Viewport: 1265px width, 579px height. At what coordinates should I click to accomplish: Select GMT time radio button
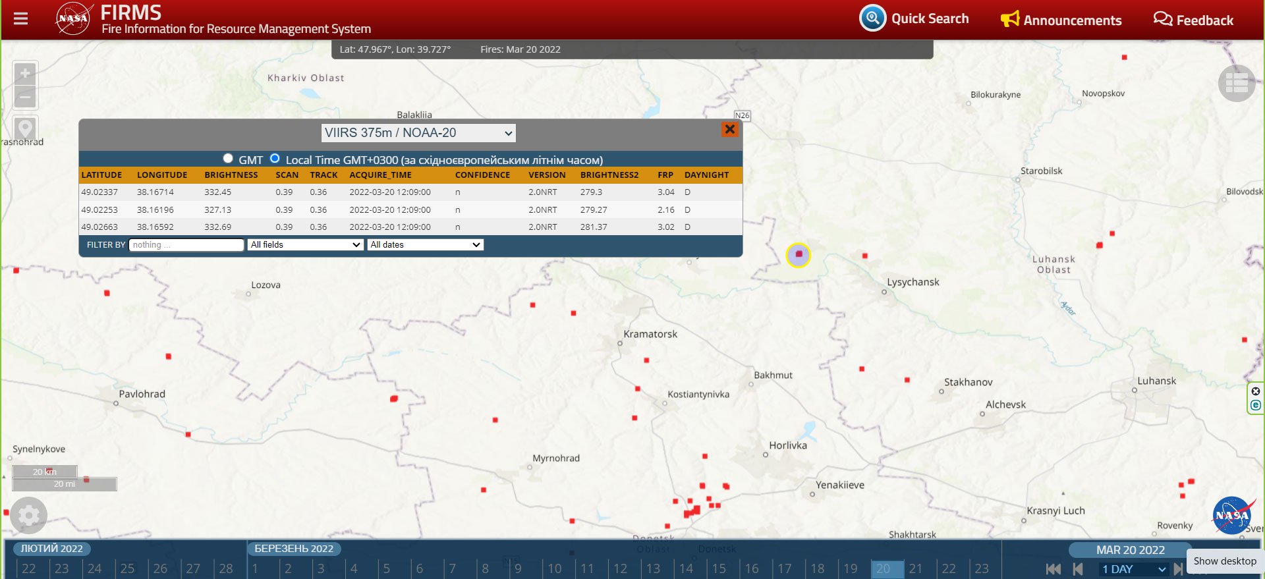tap(228, 158)
